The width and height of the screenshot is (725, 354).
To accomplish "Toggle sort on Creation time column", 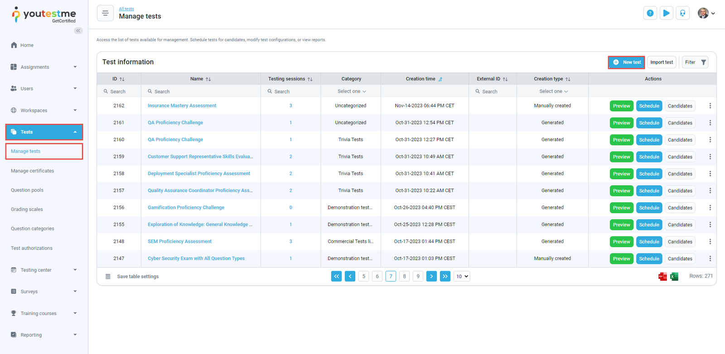I will pyautogui.click(x=440, y=79).
